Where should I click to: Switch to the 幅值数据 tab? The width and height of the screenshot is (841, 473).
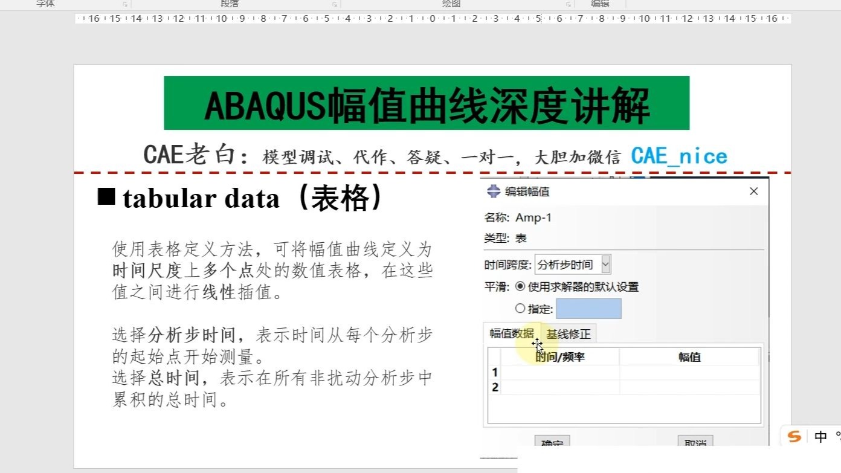pyautogui.click(x=512, y=333)
